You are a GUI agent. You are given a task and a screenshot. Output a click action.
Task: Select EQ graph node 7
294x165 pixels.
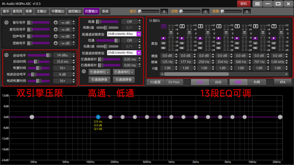171,117
